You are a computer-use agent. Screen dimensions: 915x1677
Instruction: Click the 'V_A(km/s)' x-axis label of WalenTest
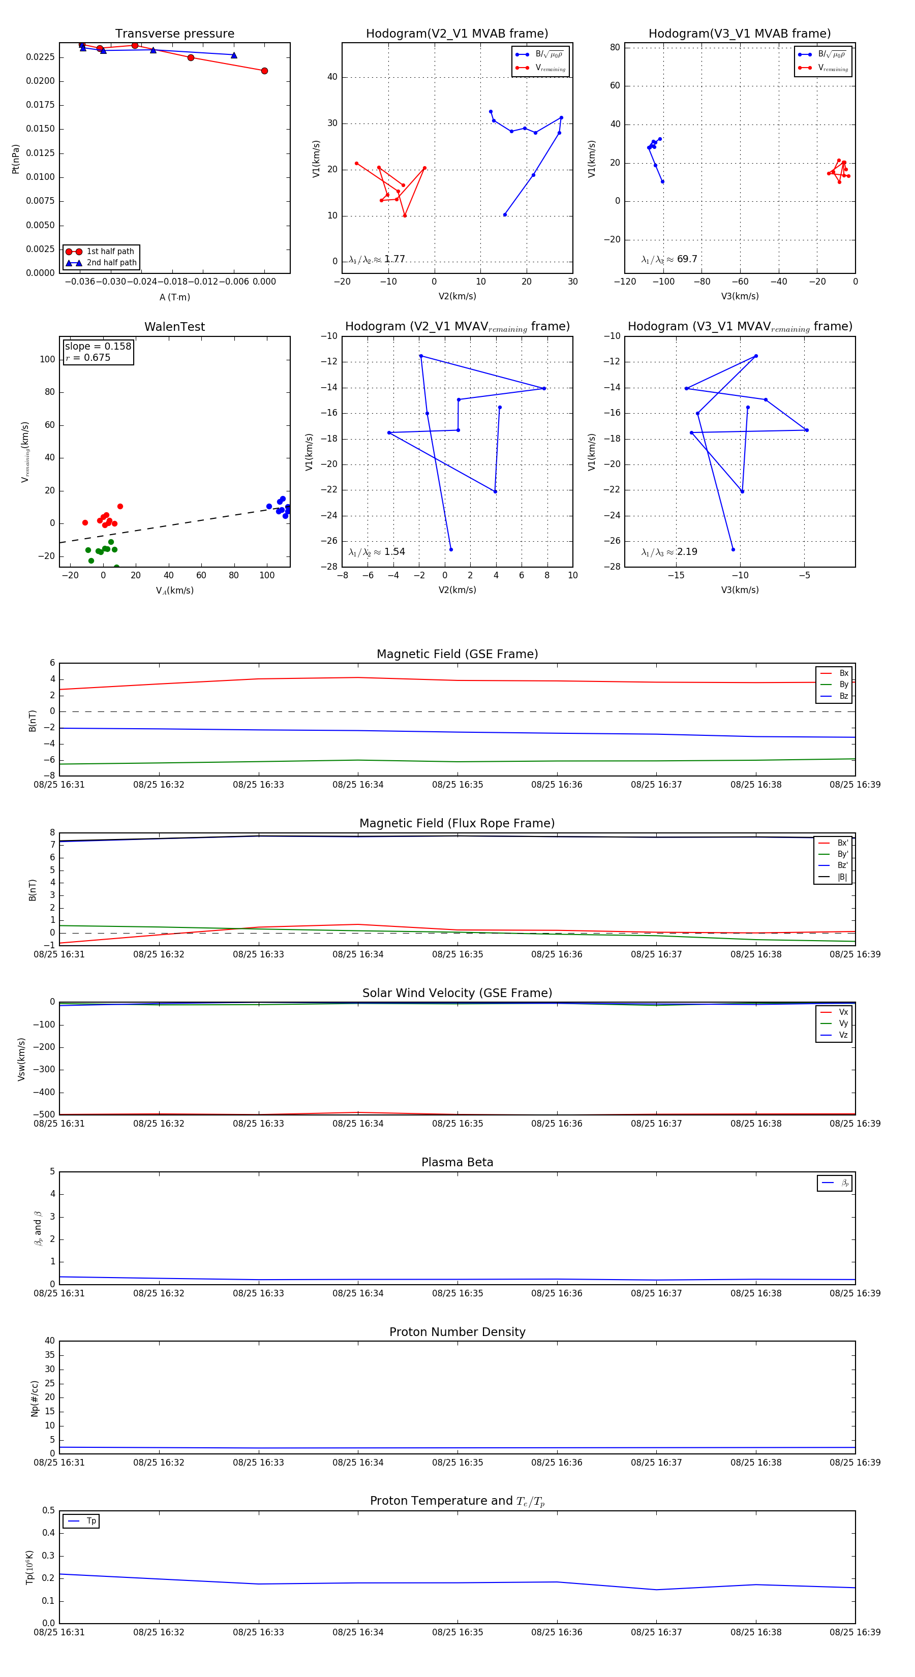coord(174,591)
